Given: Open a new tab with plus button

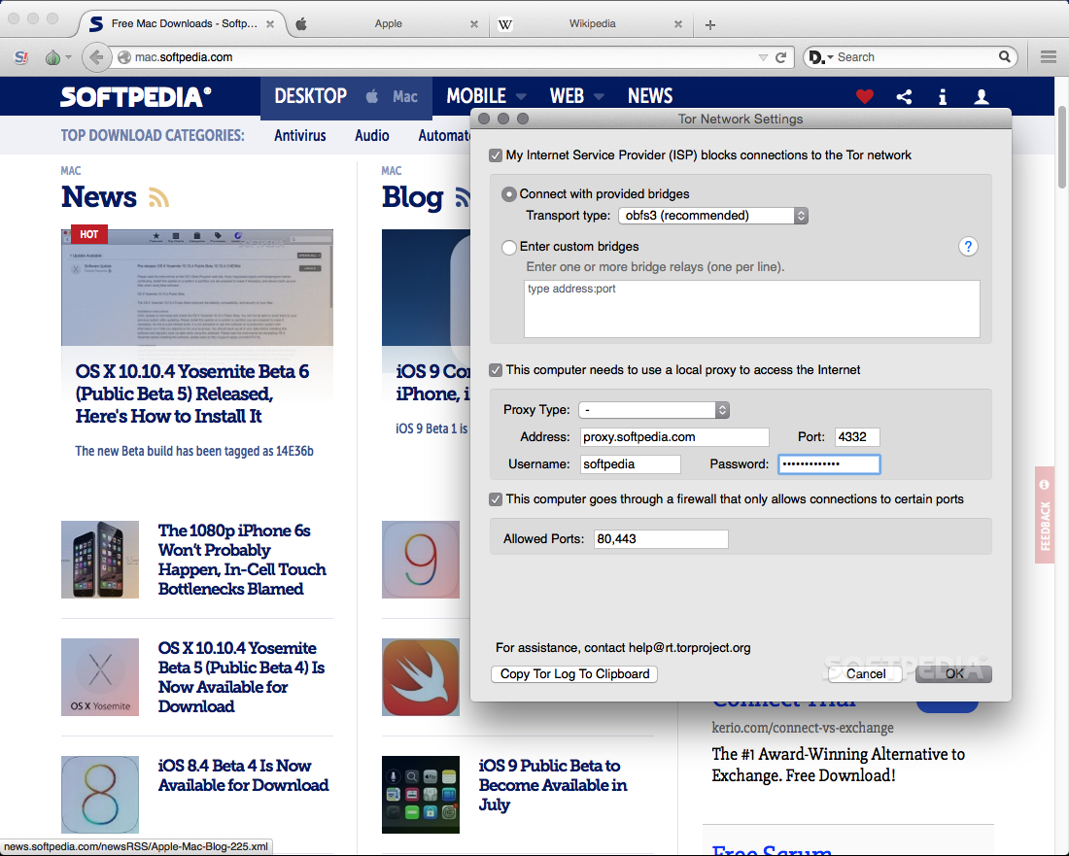Looking at the screenshot, I should coord(709,24).
